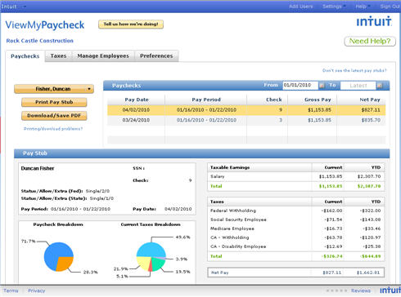Click the Need Help? button

coord(370,41)
